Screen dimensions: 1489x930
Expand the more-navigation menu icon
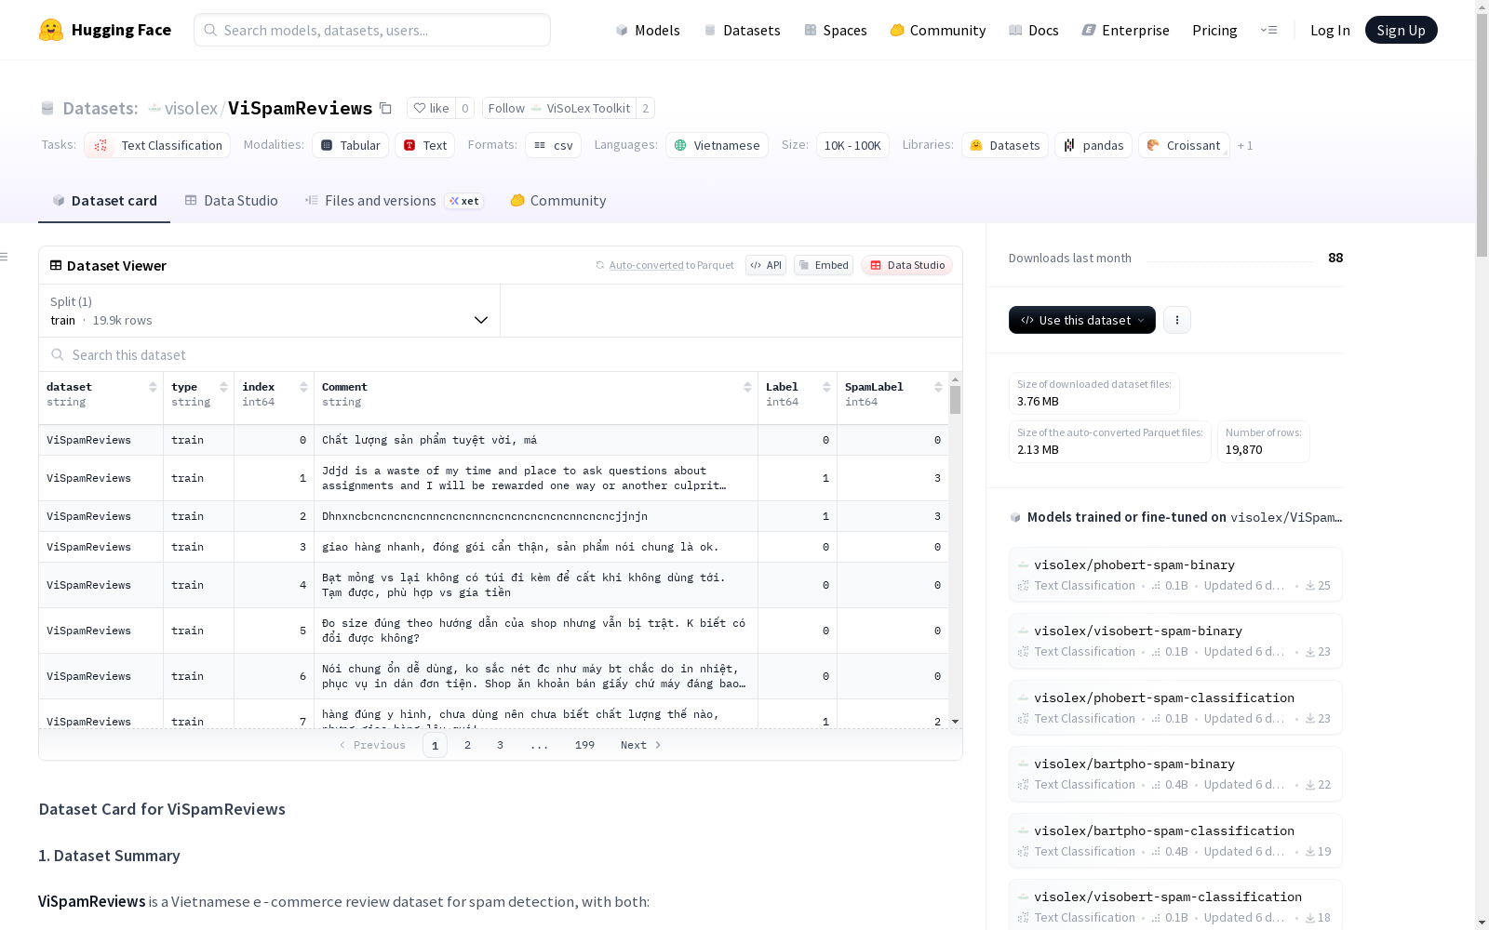tap(1268, 30)
